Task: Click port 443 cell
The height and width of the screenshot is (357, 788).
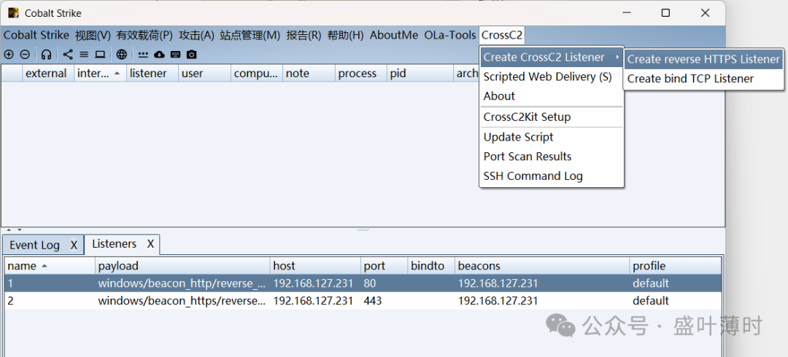Action: tap(384, 301)
